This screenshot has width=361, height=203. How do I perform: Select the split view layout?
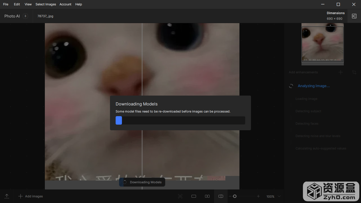click(221, 196)
